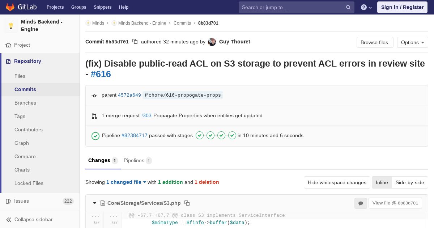Click Guy Thouret author name
The width and height of the screenshot is (434, 228).
pos(235,42)
